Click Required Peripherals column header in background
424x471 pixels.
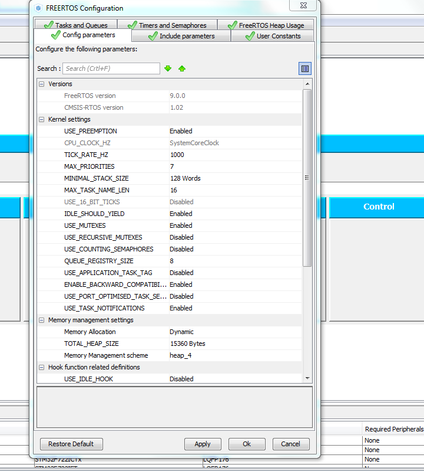click(x=394, y=429)
